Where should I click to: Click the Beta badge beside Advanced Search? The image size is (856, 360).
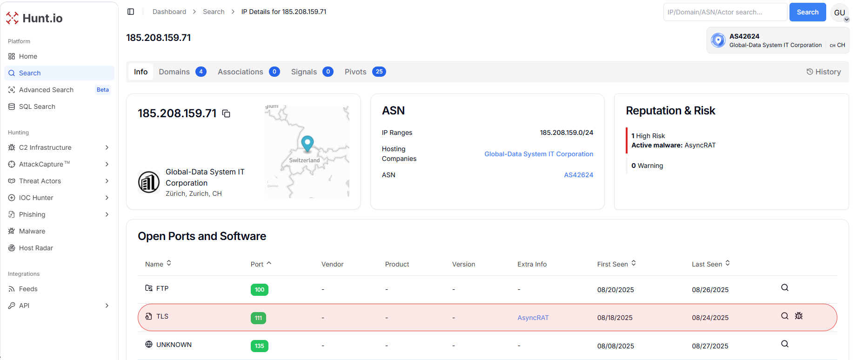coord(103,90)
